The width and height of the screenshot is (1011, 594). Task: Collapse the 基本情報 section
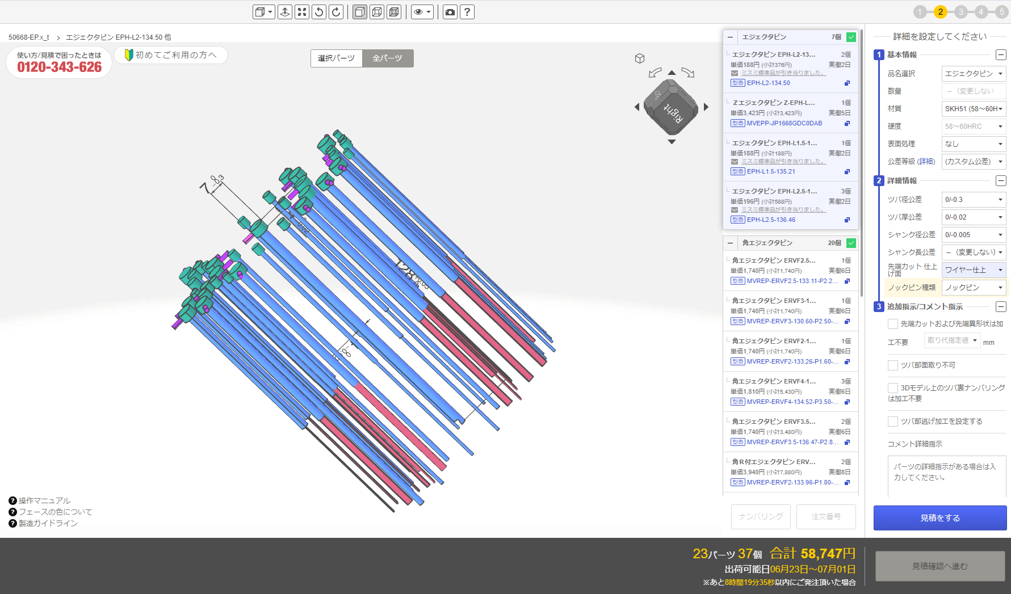(x=1001, y=55)
